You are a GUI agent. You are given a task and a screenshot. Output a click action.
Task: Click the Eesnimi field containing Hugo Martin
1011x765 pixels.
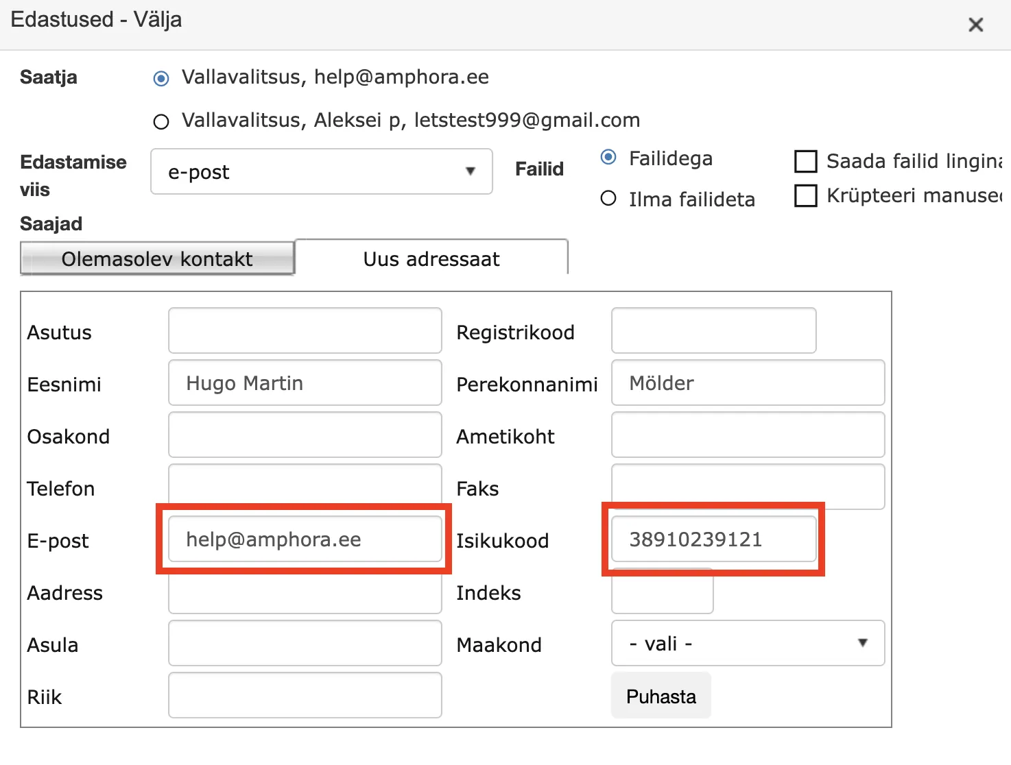(305, 382)
